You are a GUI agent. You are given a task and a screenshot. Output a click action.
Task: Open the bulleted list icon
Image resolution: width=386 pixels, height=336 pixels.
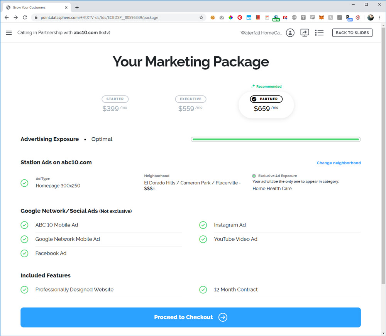[319, 33]
